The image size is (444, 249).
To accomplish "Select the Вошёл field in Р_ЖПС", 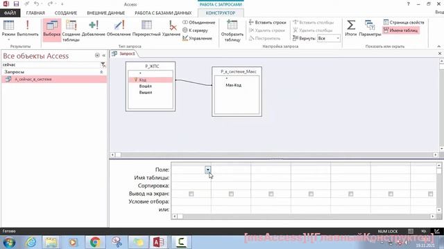I will (145, 86).
